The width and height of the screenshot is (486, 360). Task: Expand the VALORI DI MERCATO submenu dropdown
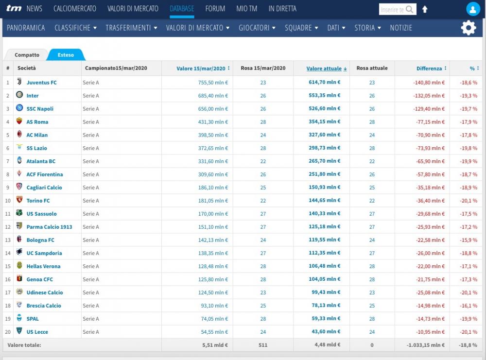pos(198,28)
